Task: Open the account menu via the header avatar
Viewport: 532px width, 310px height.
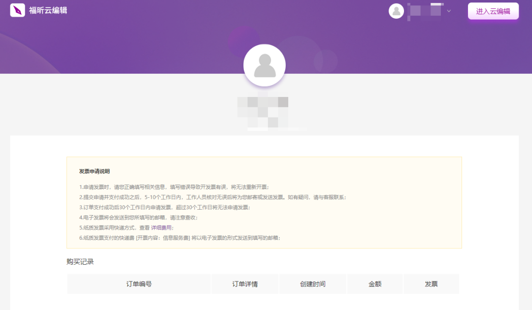Action: [396, 11]
